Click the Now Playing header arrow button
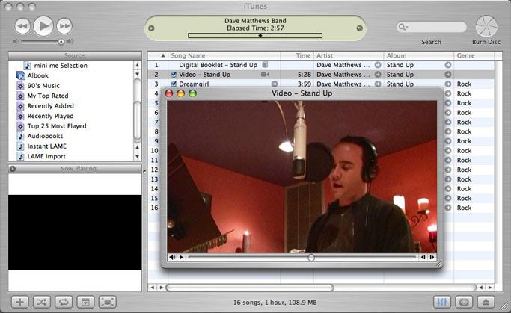Screen dimensions: 511x313 point(13,169)
